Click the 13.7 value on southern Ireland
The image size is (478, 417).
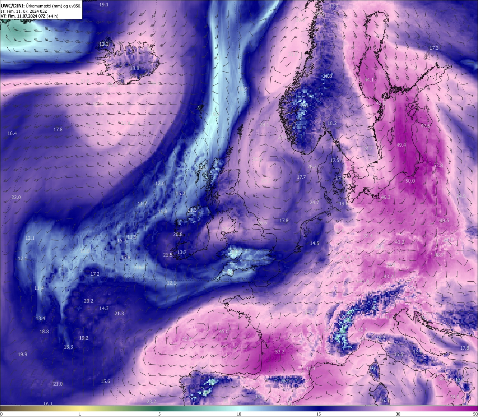coord(181,252)
